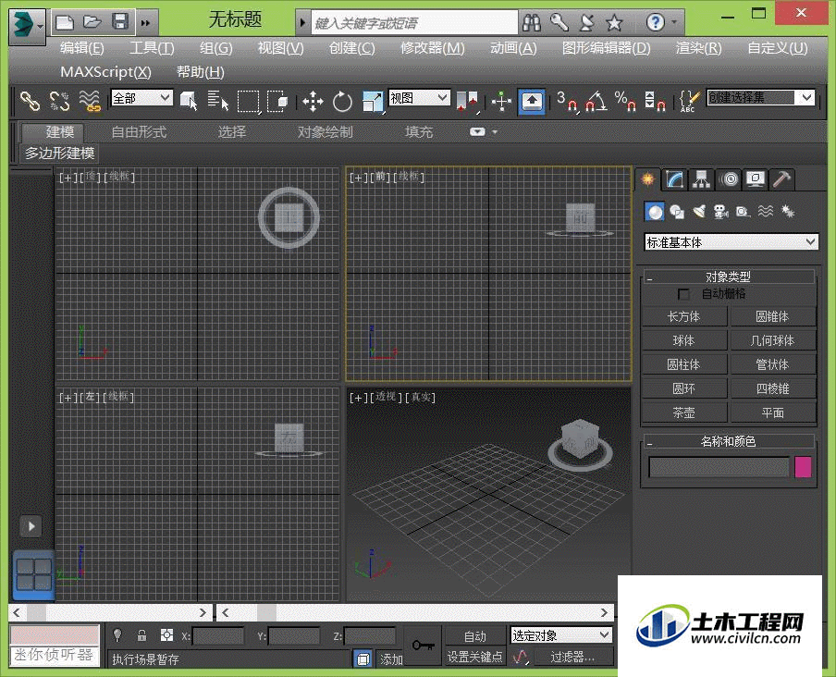Image resolution: width=836 pixels, height=677 pixels.
Task: Select the Space Warps category icon
Action: click(765, 212)
